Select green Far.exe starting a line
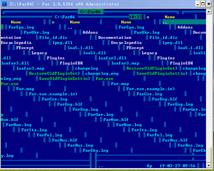Image resolution: width=214 pixels, height=171 pixels. click(10, 84)
